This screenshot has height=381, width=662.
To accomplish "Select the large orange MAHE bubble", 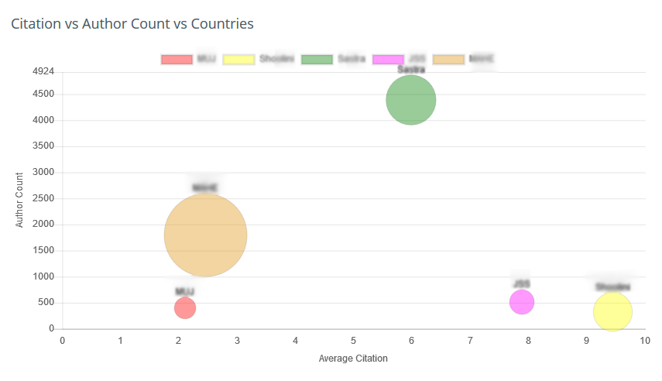I will point(206,235).
